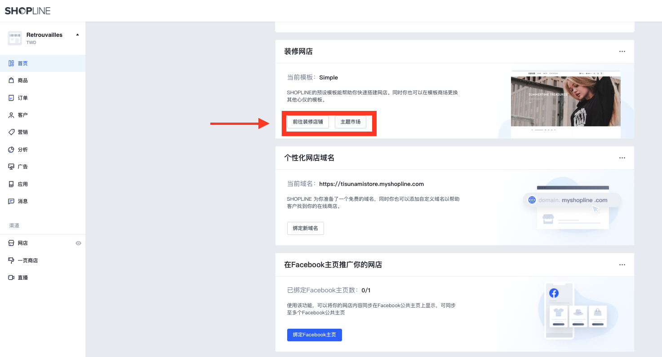Open the 装修网店 card options menu
This screenshot has height=357, width=662.
[x=622, y=51]
